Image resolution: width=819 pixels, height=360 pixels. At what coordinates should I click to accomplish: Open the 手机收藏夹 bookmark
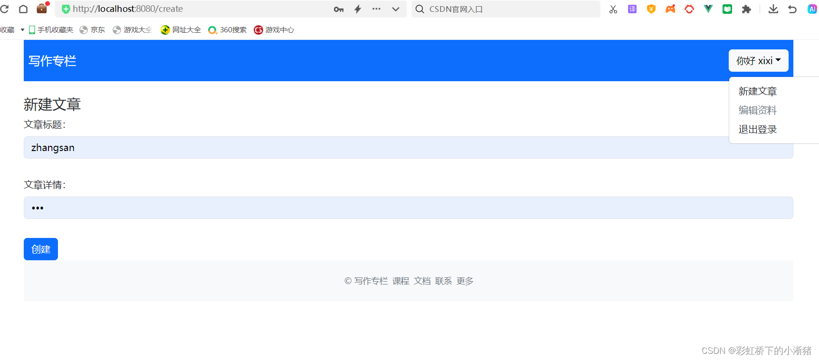[x=51, y=30]
